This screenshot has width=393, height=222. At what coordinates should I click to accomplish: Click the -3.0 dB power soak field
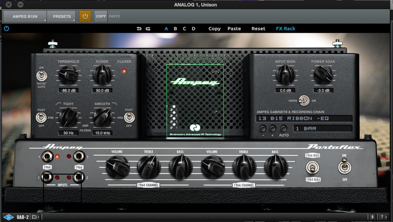[323, 90]
